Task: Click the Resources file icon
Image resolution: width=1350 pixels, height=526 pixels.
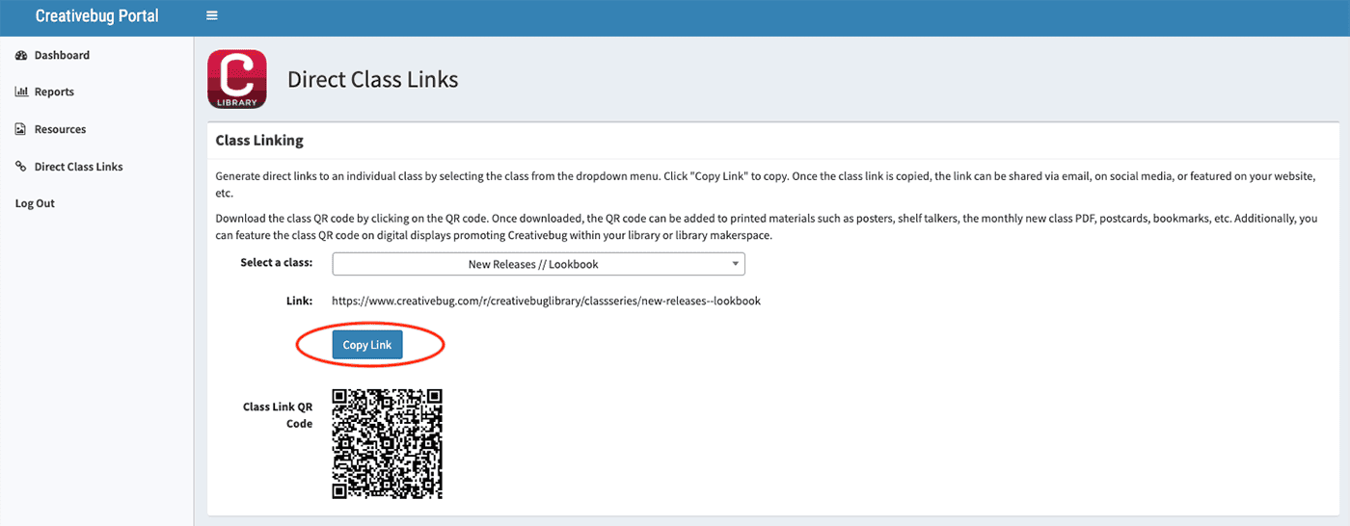Action: coord(21,129)
